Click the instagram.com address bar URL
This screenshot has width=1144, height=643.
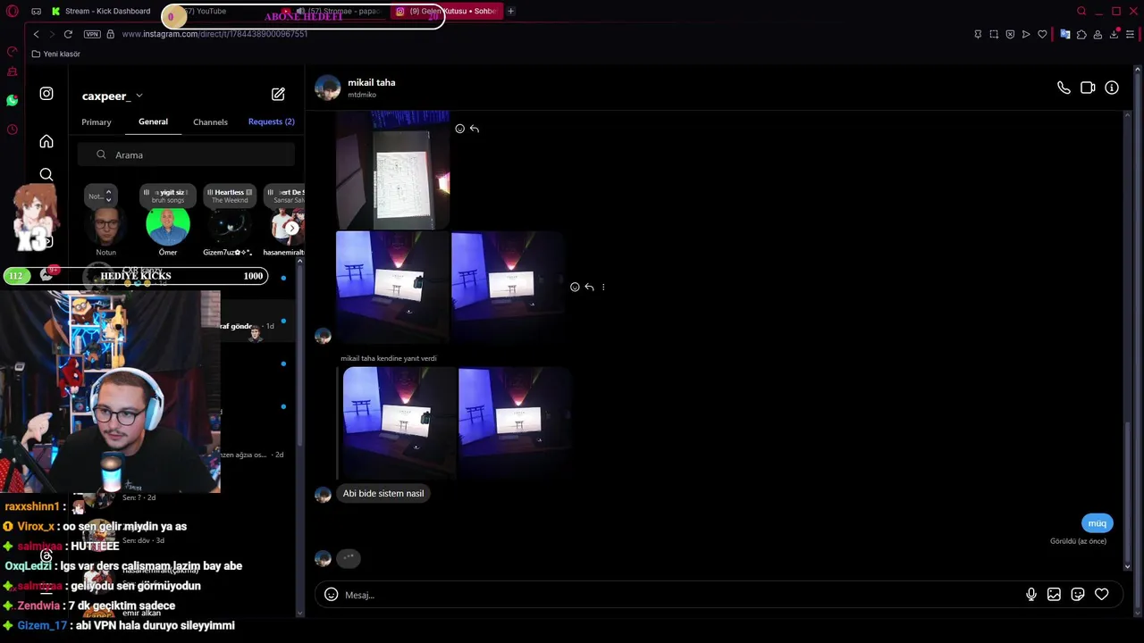[x=214, y=34]
